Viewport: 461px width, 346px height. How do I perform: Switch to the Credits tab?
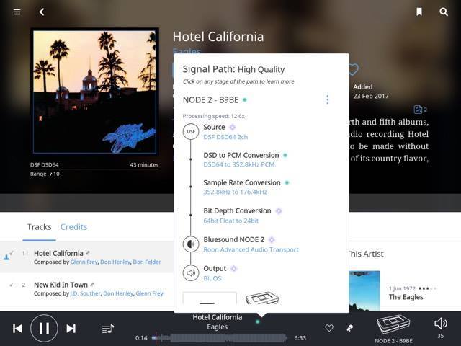73,227
